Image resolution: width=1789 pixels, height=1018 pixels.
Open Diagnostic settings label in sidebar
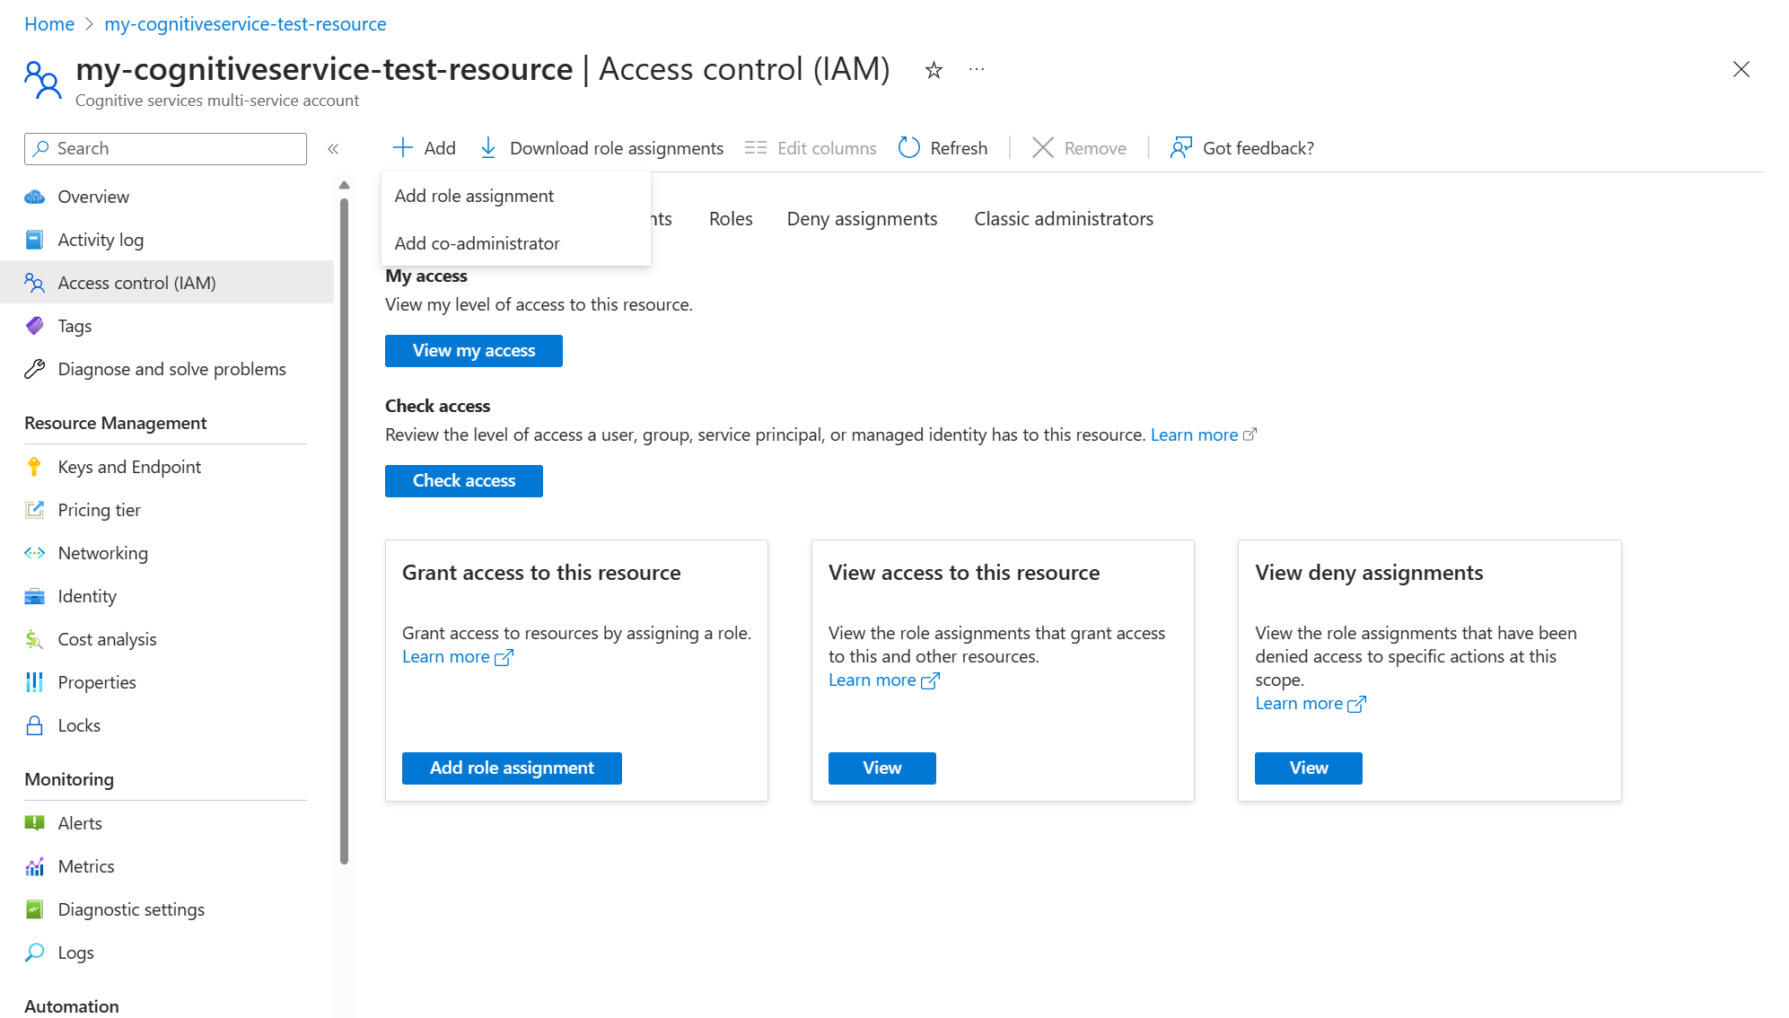coord(131,909)
